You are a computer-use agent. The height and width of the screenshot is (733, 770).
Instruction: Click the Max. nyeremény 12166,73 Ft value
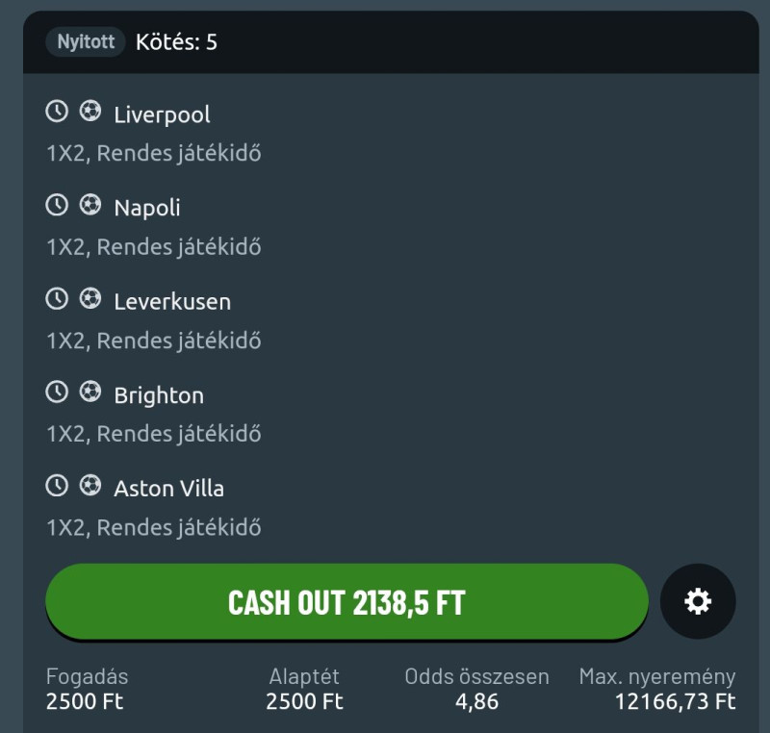pos(675,701)
